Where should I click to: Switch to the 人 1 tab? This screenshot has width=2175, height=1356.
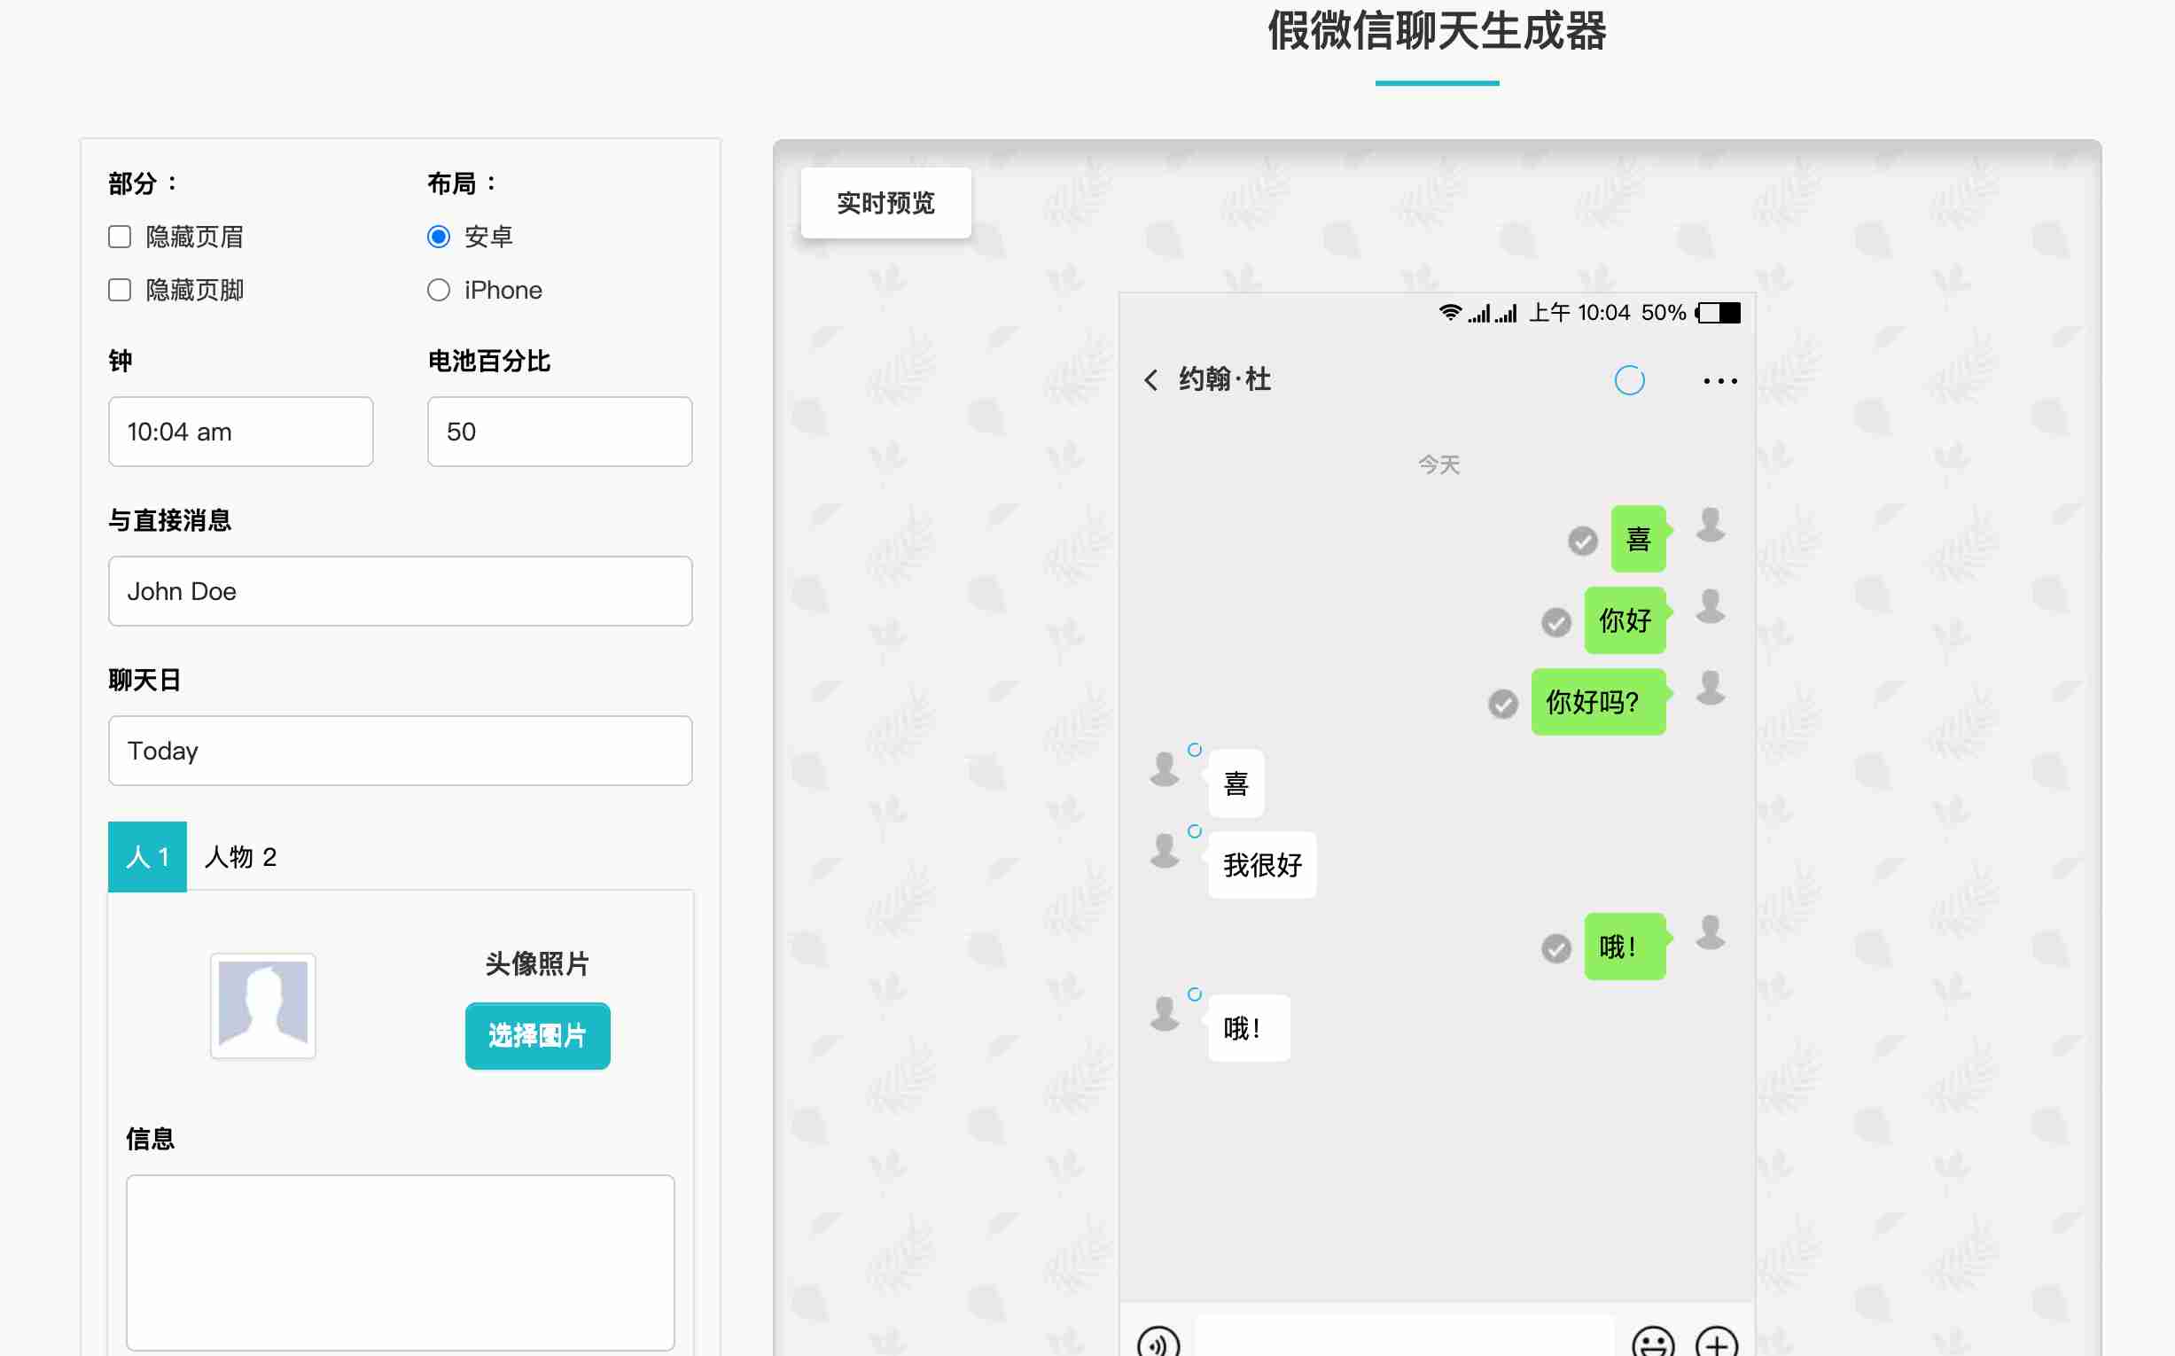pos(147,856)
